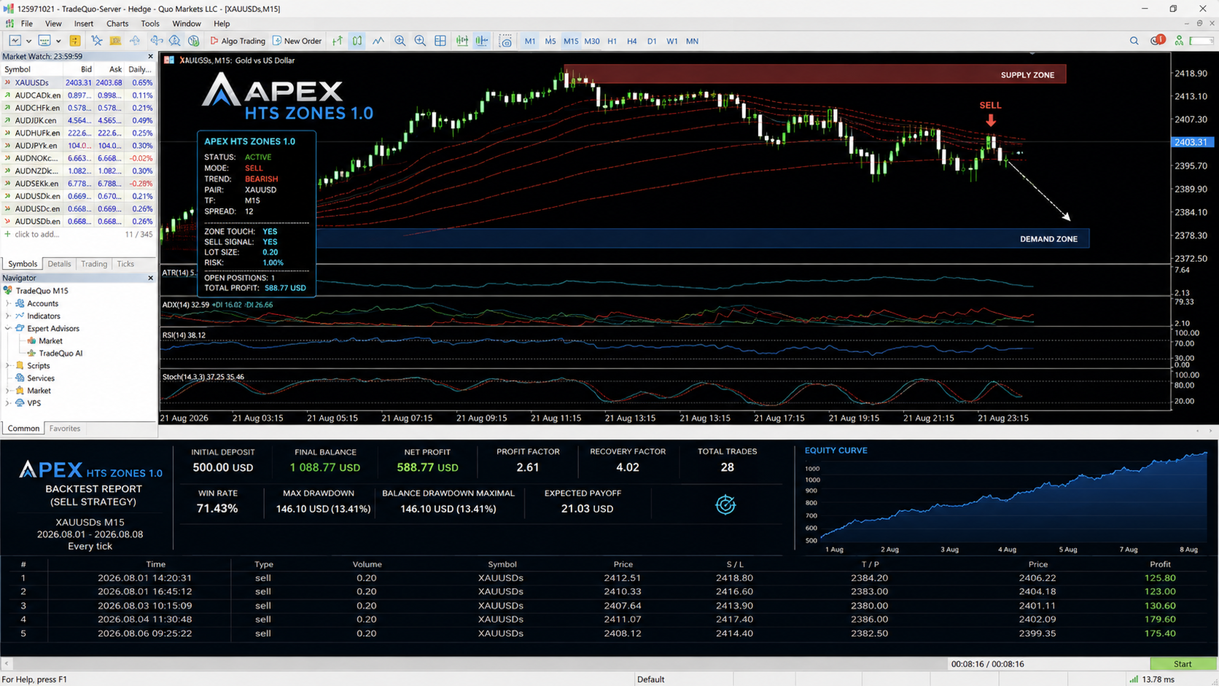Screen dimensions: 1219x686
Task: Click the TradeQuo AI expert advisor icon
Action: pyautogui.click(x=32, y=353)
